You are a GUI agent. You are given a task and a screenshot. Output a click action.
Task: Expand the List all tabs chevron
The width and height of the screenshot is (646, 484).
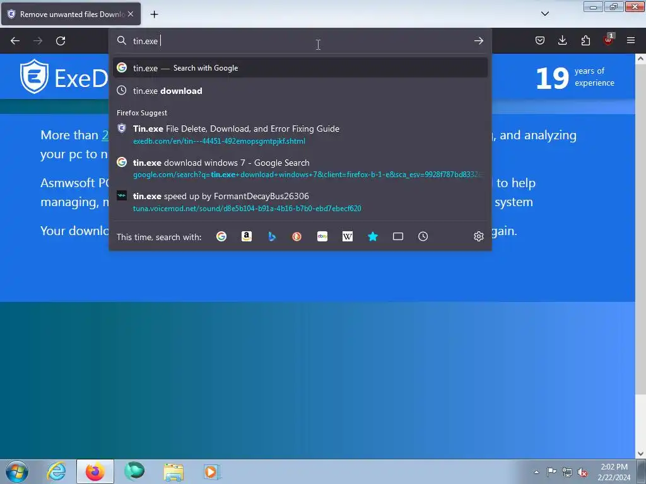544,14
